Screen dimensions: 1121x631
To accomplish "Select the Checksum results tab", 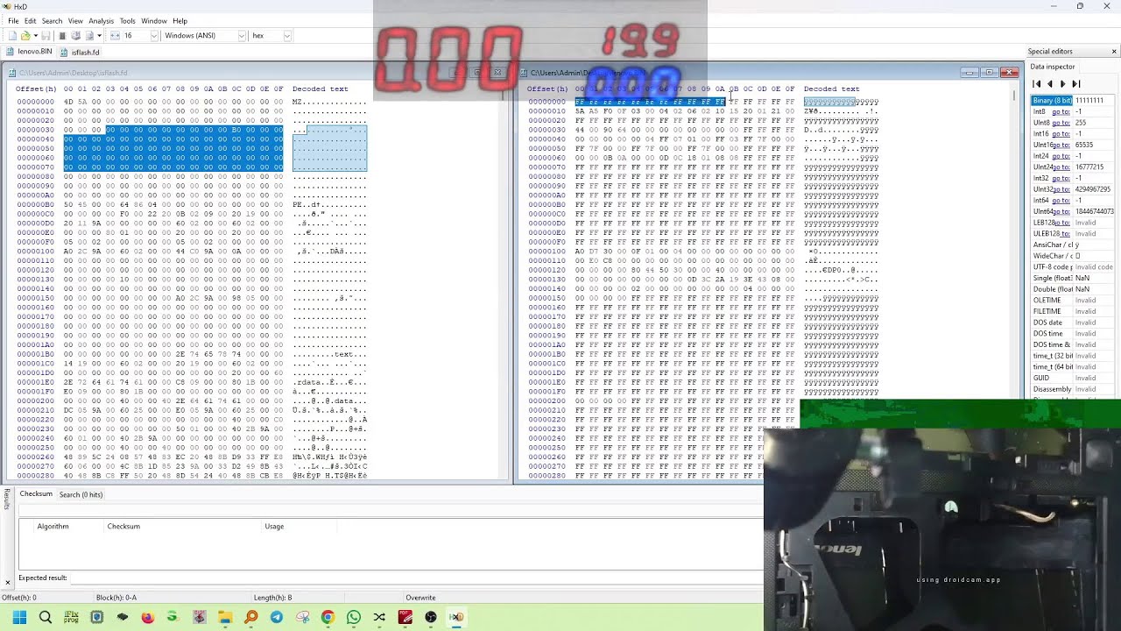I will coord(36,494).
